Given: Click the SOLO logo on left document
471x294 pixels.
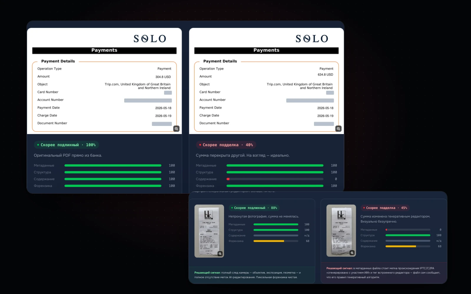Looking at the screenshot, I should [150, 39].
